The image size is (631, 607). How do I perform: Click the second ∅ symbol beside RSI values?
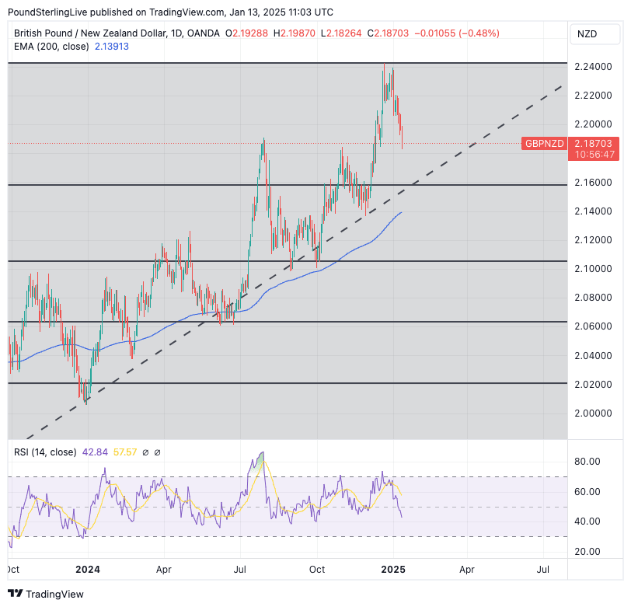click(x=157, y=452)
